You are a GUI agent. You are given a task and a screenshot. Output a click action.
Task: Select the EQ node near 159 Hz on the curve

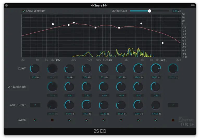pos(69,25)
